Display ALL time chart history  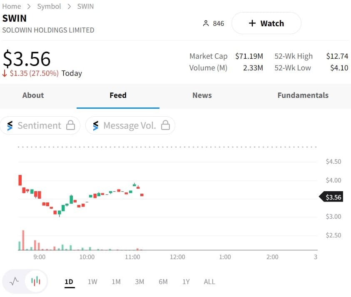[209, 282]
